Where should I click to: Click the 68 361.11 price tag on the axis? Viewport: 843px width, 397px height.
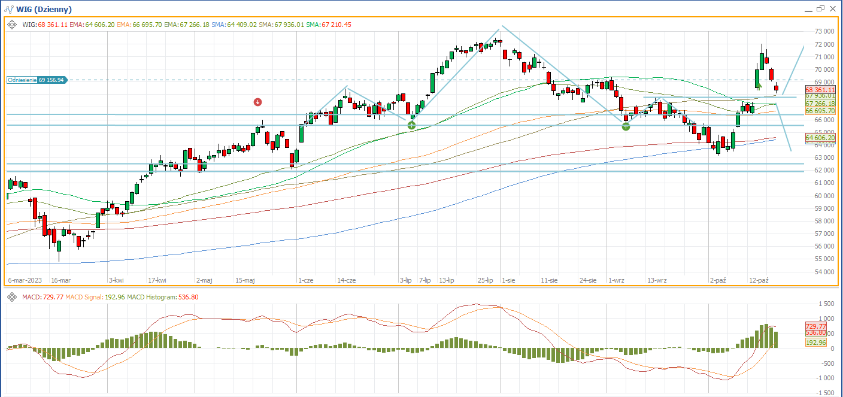coord(820,89)
